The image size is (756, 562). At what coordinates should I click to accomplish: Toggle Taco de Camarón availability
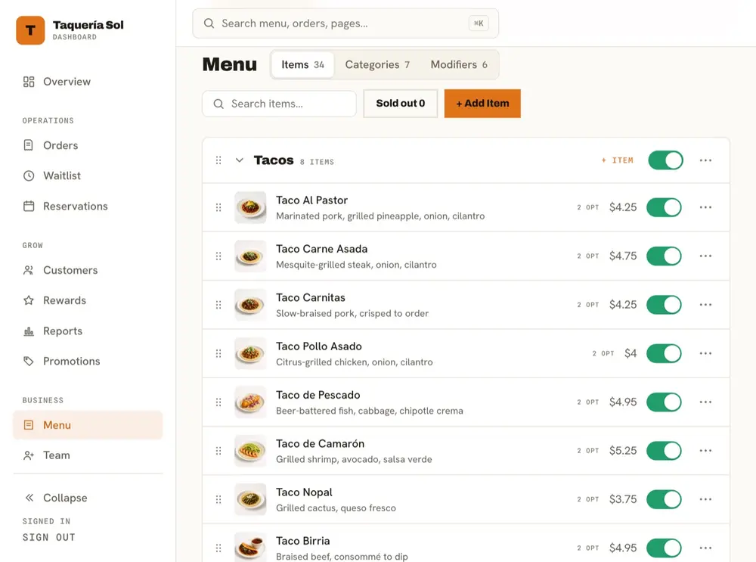pos(664,451)
